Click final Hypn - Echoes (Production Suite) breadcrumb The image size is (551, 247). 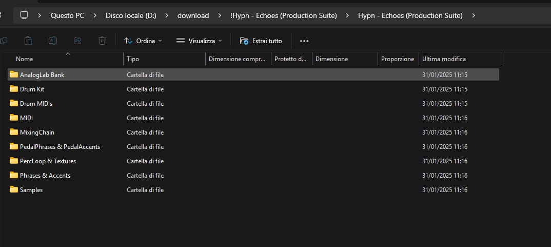point(410,15)
